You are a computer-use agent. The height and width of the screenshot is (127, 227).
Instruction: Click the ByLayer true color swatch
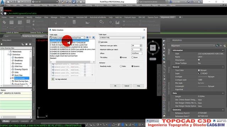click(199, 70)
